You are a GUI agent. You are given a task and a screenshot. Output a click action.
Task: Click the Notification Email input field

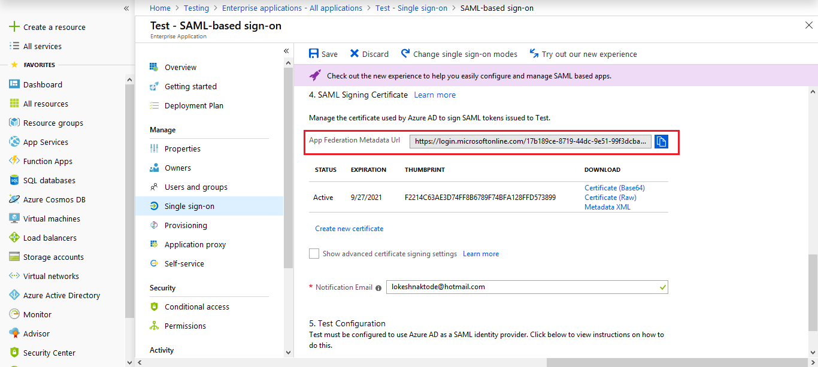pyautogui.click(x=527, y=286)
